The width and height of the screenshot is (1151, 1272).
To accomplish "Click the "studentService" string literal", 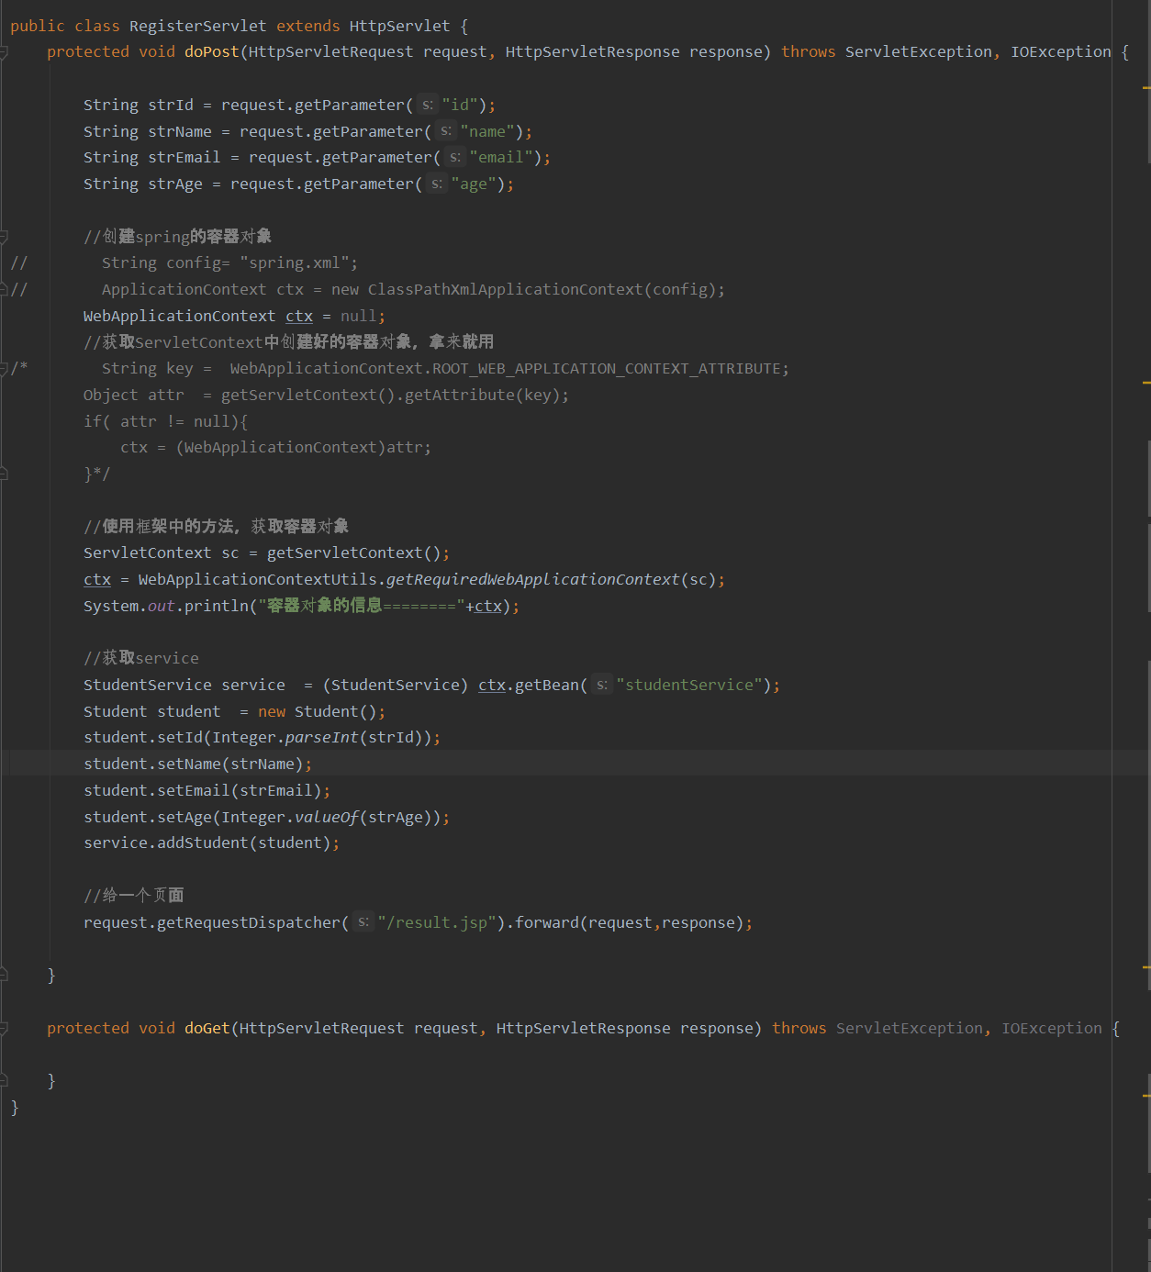I will (x=689, y=686).
